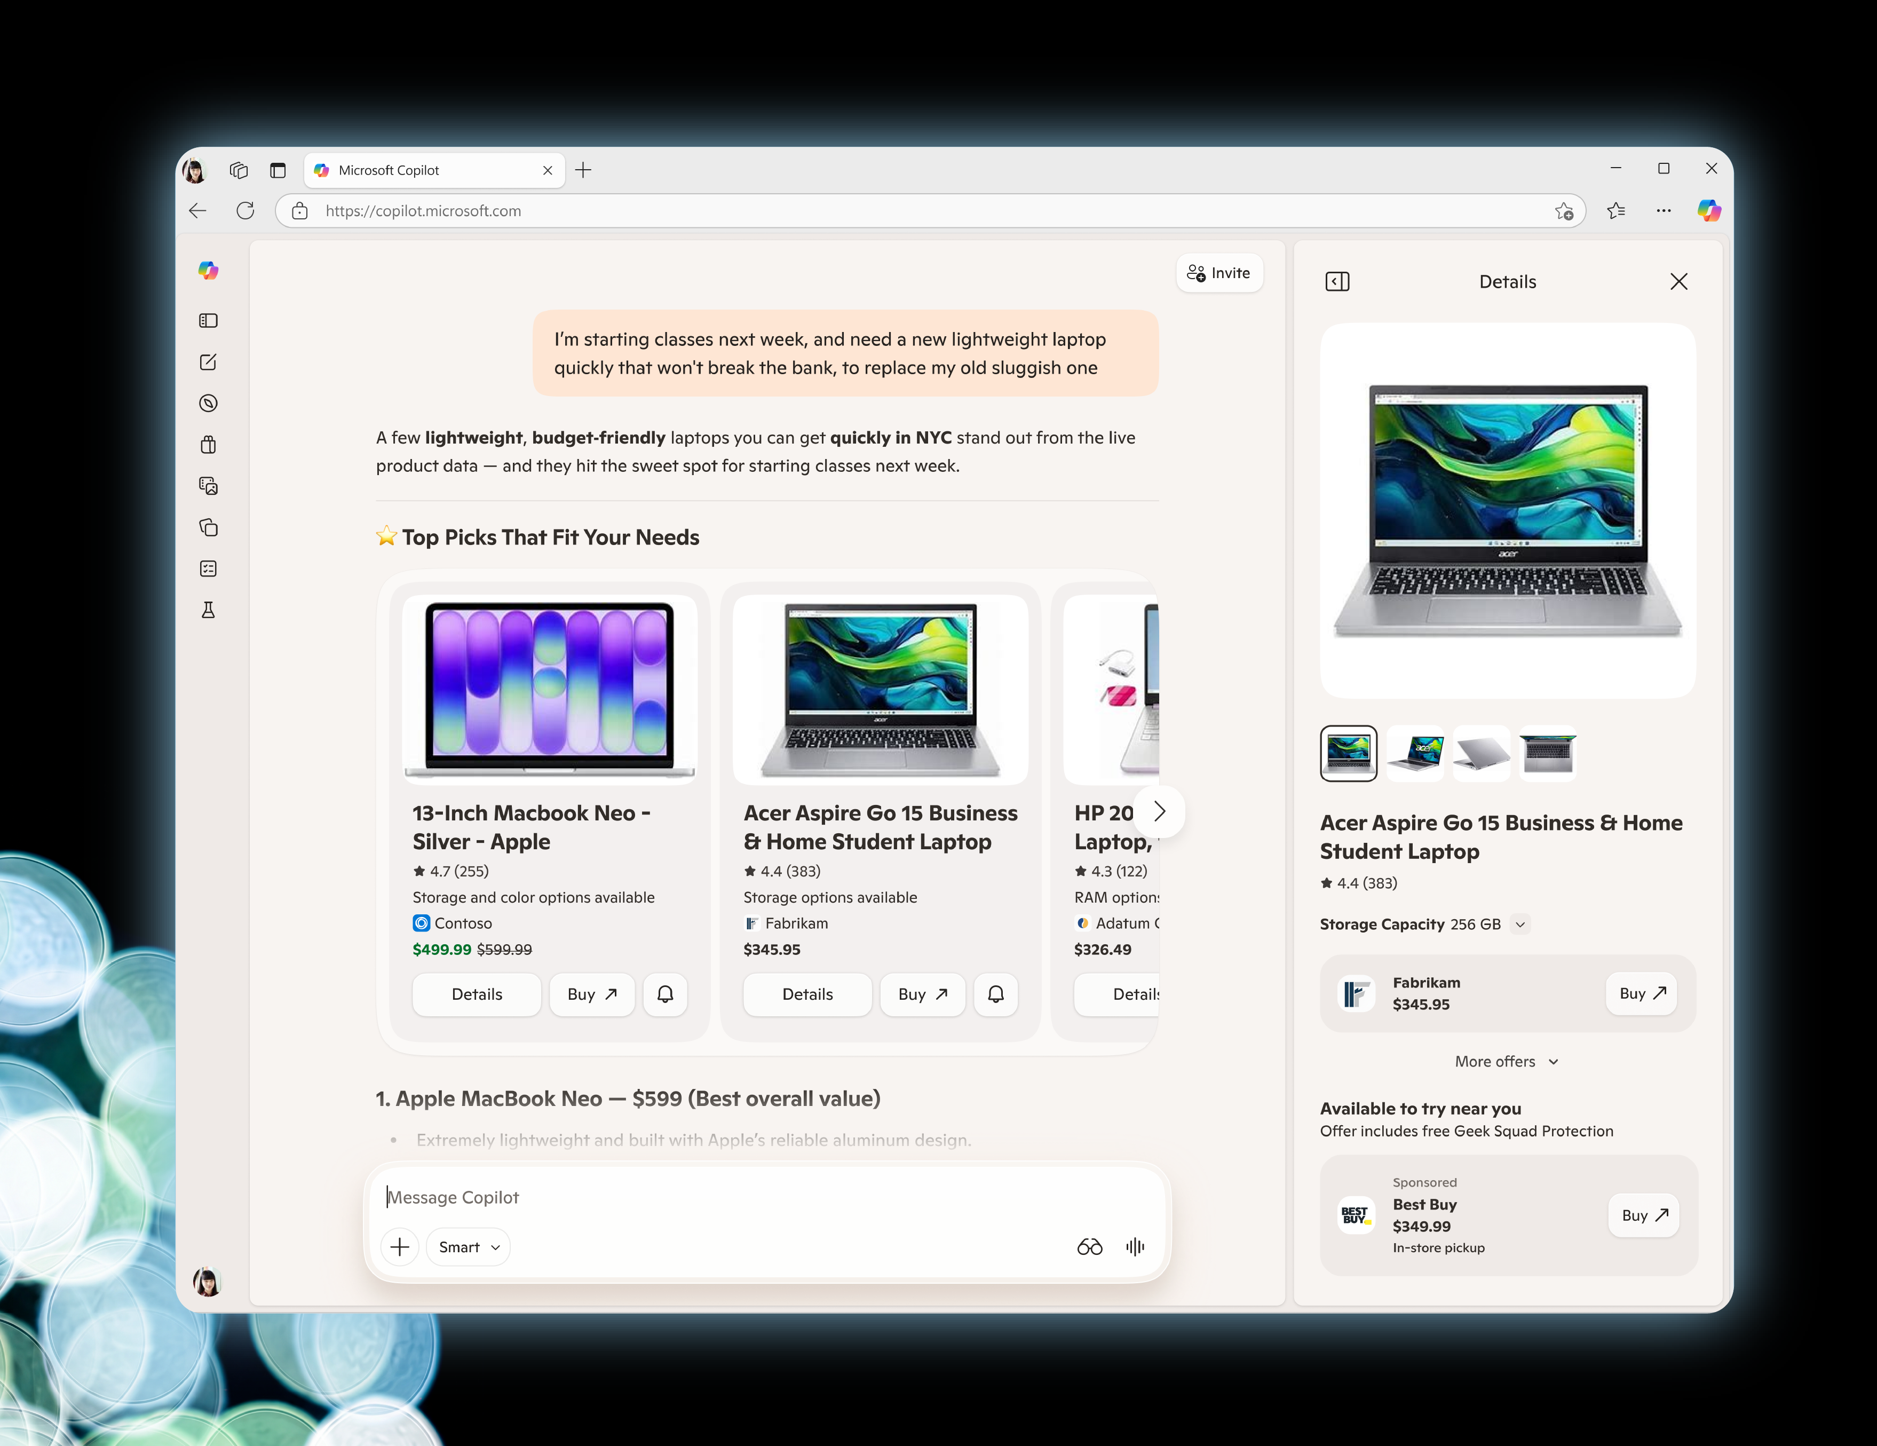
Task: Open the browser favorites list icon
Action: coord(1615,211)
